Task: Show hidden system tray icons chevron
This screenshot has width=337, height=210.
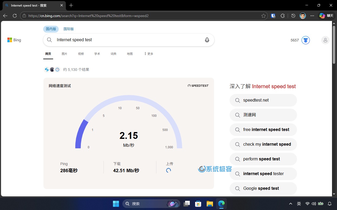Action: tap(290, 204)
